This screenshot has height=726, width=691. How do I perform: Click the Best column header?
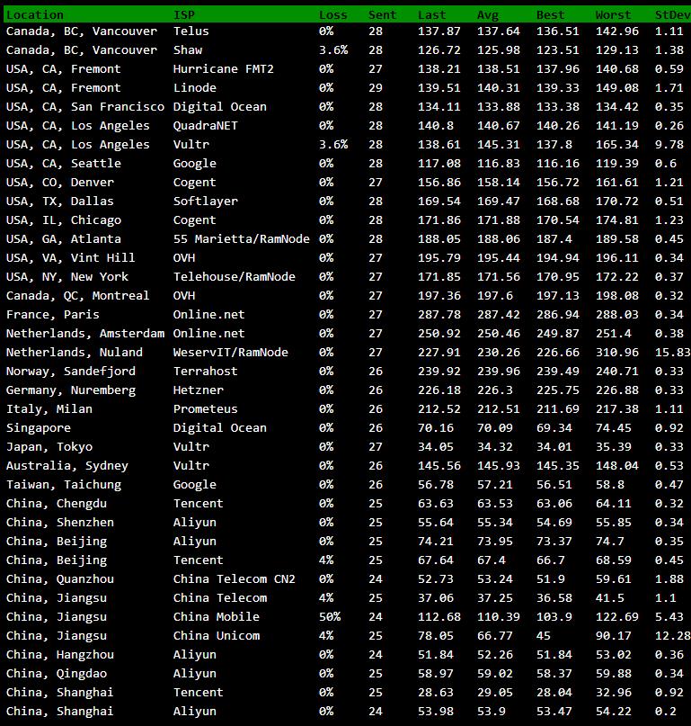click(551, 15)
